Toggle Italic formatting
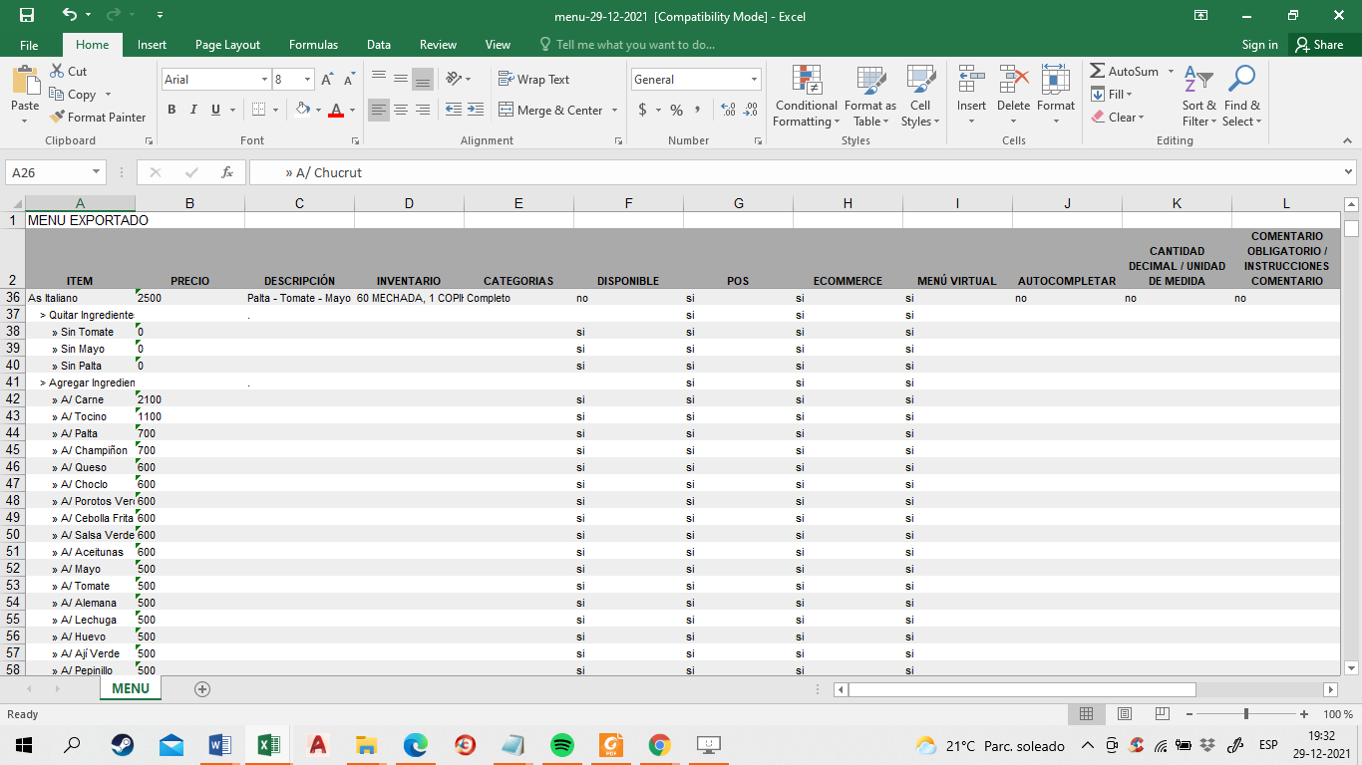 click(x=193, y=110)
